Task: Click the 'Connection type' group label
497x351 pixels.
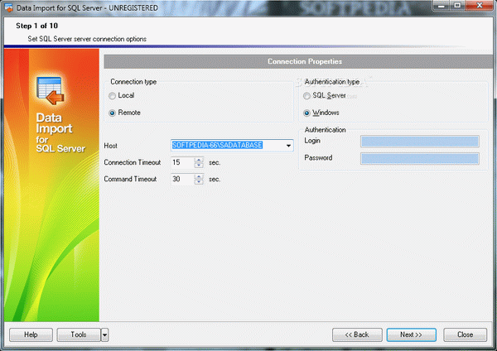Action: [133, 82]
